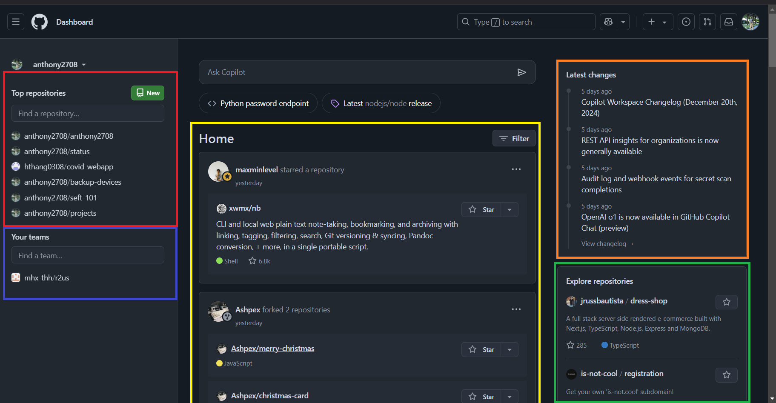Viewport: 776px width, 403px height.
Task: Open maxminlevel user profile link
Action: [256, 170]
